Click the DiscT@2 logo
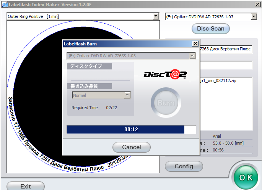The width and height of the screenshot is (262, 190). [x=165, y=74]
